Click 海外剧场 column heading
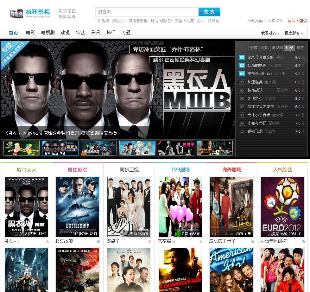 coord(232,170)
